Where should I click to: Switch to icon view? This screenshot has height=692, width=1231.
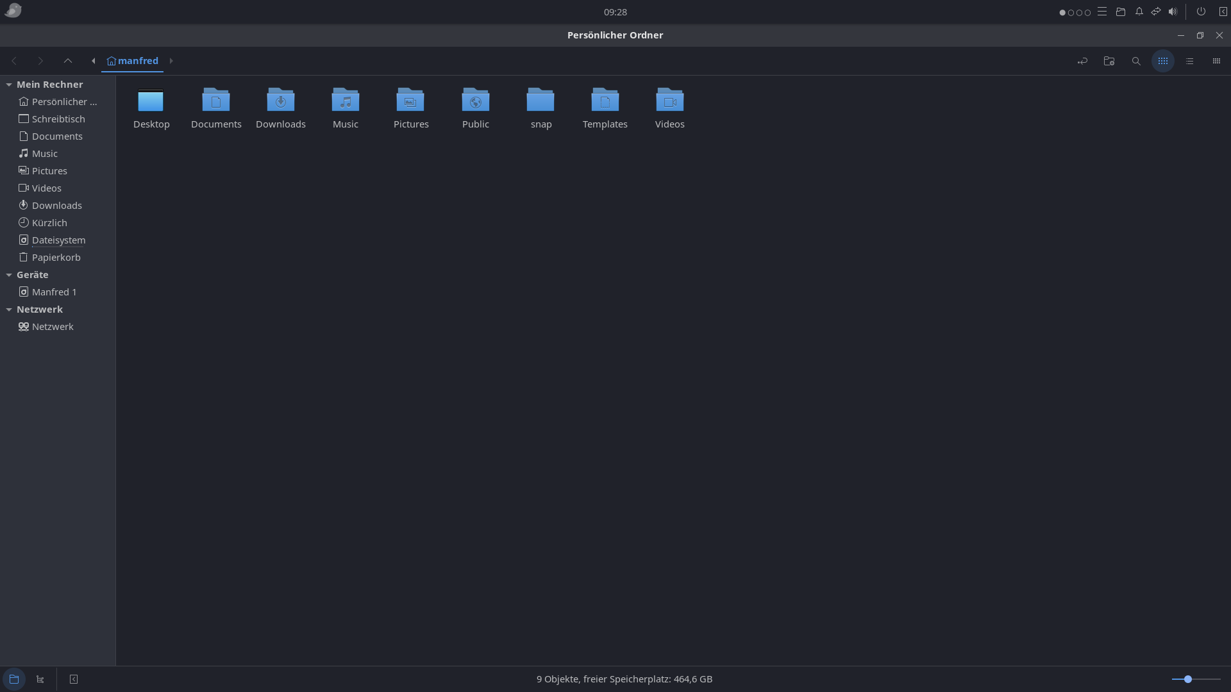click(1163, 61)
